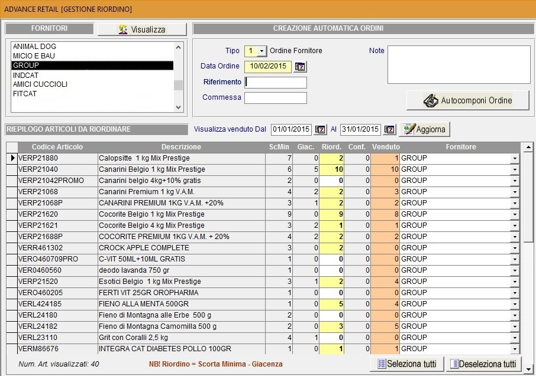
Task: Click down arrow of articles table scrollbar
Action: point(528,369)
